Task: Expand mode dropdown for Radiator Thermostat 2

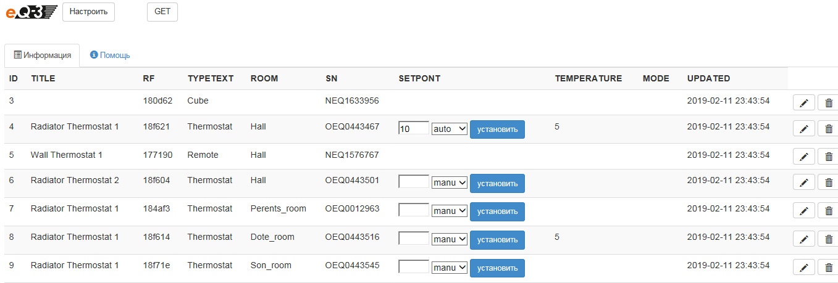Action: click(450, 183)
